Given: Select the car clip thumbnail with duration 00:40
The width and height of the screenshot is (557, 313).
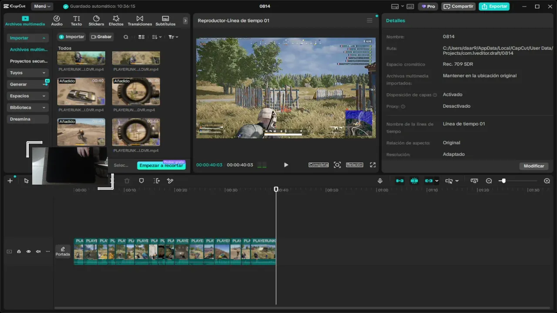Looking at the screenshot, I should (x=81, y=91).
